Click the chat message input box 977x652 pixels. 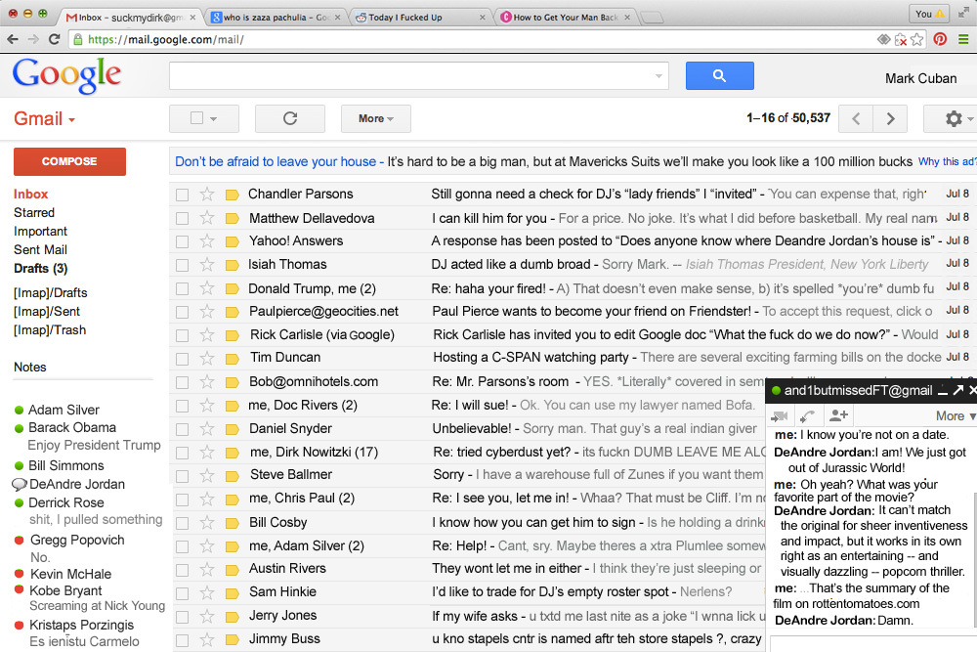[x=873, y=644]
